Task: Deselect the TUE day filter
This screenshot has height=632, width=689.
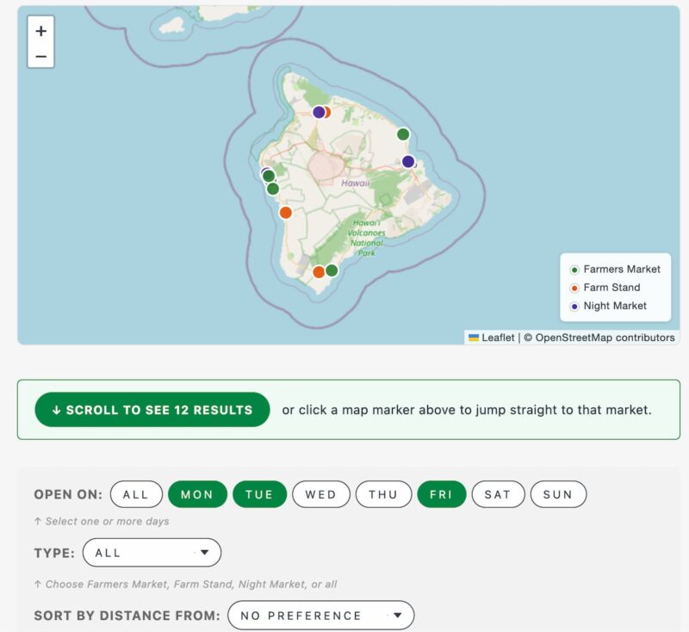Action: click(x=259, y=494)
